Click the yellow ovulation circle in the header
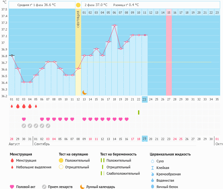223x189 pixels. [78, 5]
